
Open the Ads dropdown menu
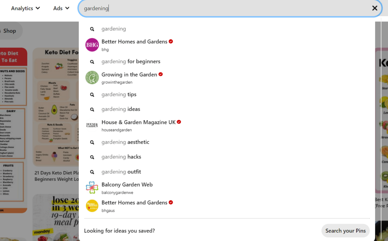click(x=61, y=8)
